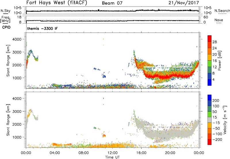230x159 pixels.
Task: Click the 'Beam 07' label
Action: point(112,3)
